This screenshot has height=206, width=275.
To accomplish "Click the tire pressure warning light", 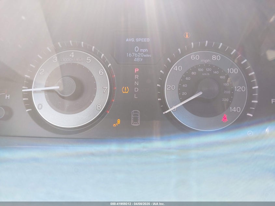I will [125, 90].
